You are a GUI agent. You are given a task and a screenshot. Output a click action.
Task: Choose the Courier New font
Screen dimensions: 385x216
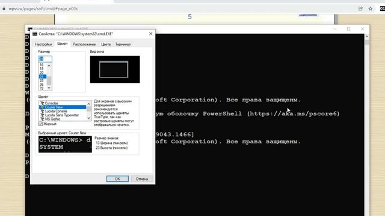pos(54,107)
